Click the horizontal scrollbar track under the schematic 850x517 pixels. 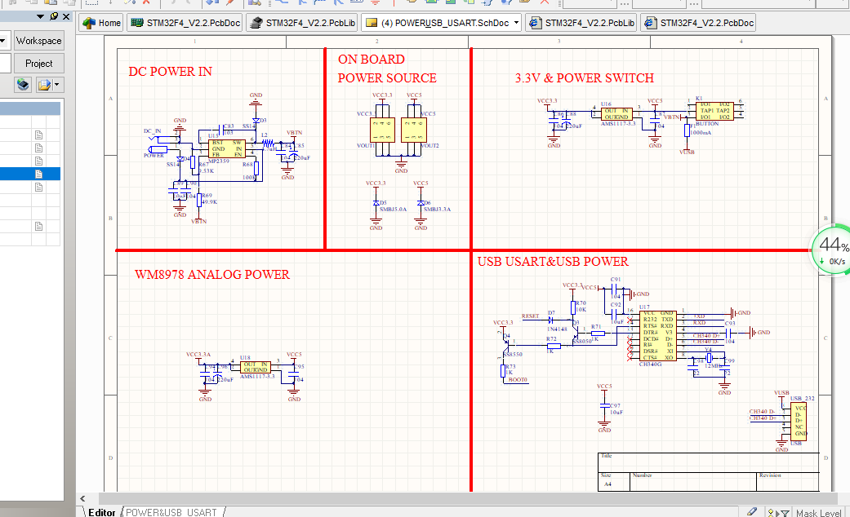[x=466, y=498]
